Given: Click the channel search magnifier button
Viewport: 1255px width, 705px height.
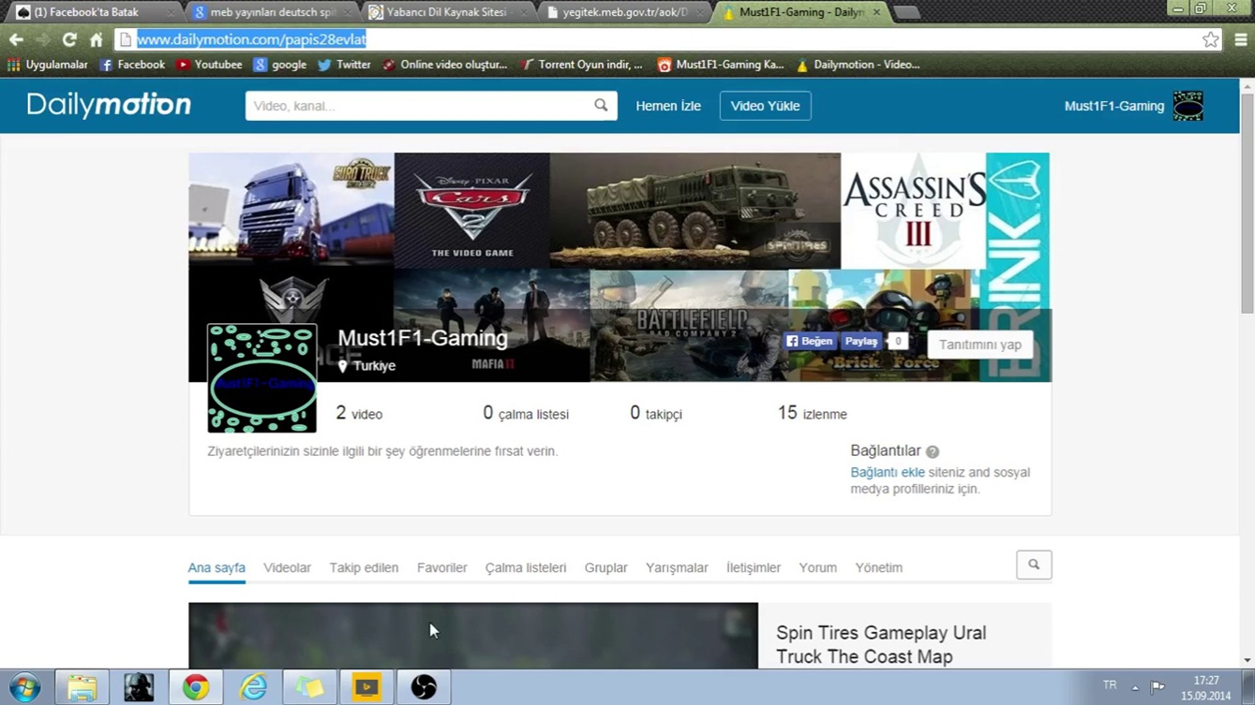Looking at the screenshot, I should point(1033,565).
